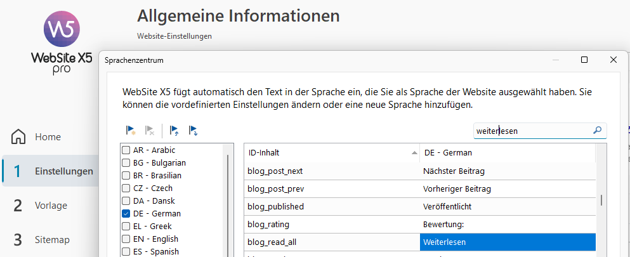Enable the AR - Arabic checkbox
Viewport: 630px width, 257px height.
[126, 150]
